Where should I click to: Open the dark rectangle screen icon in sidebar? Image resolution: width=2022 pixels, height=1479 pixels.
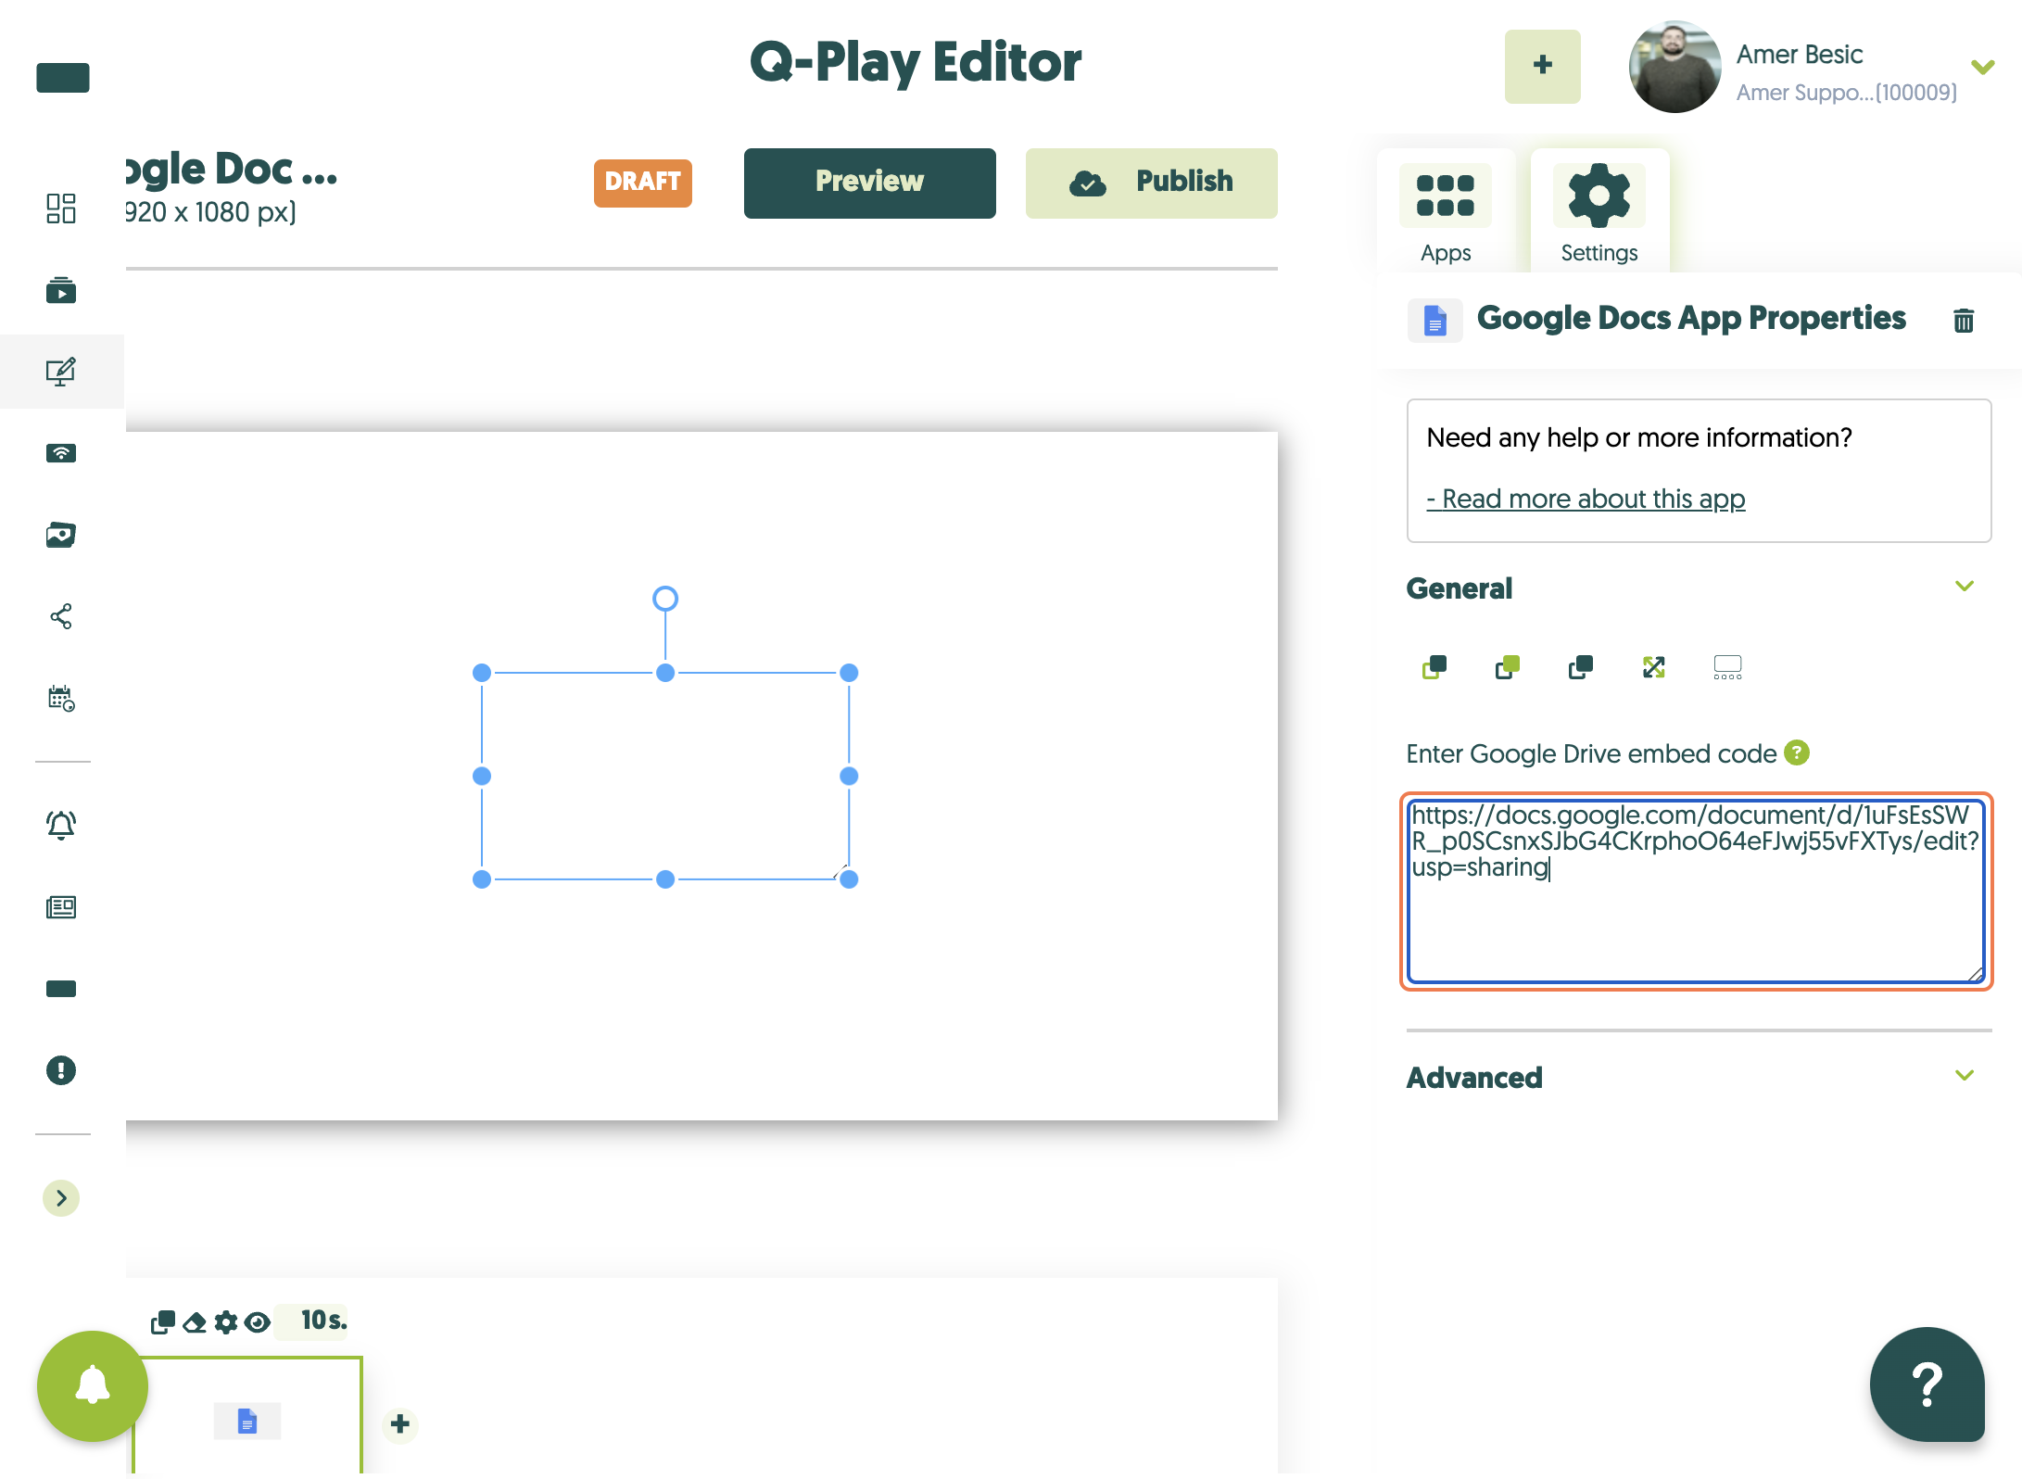61,989
